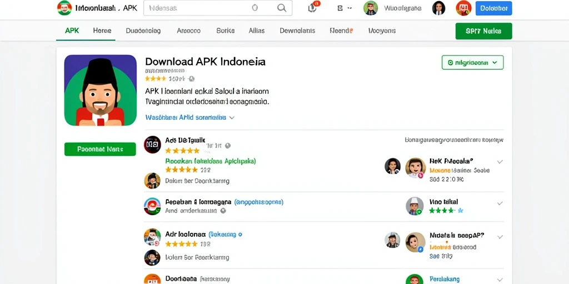This screenshot has width=569, height=284.
Task: Click the star rating under Adr Ioolonac
Action: point(182,244)
